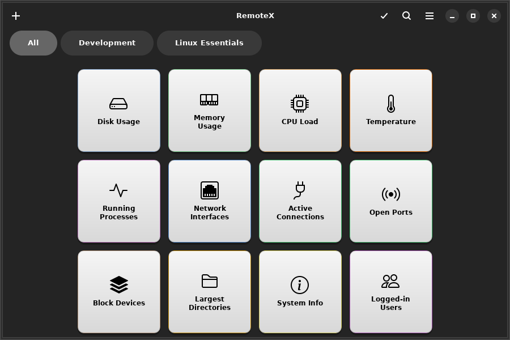The height and width of the screenshot is (340, 510).
Task: Click the Largest Directories folder icon
Action: point(210,281)
